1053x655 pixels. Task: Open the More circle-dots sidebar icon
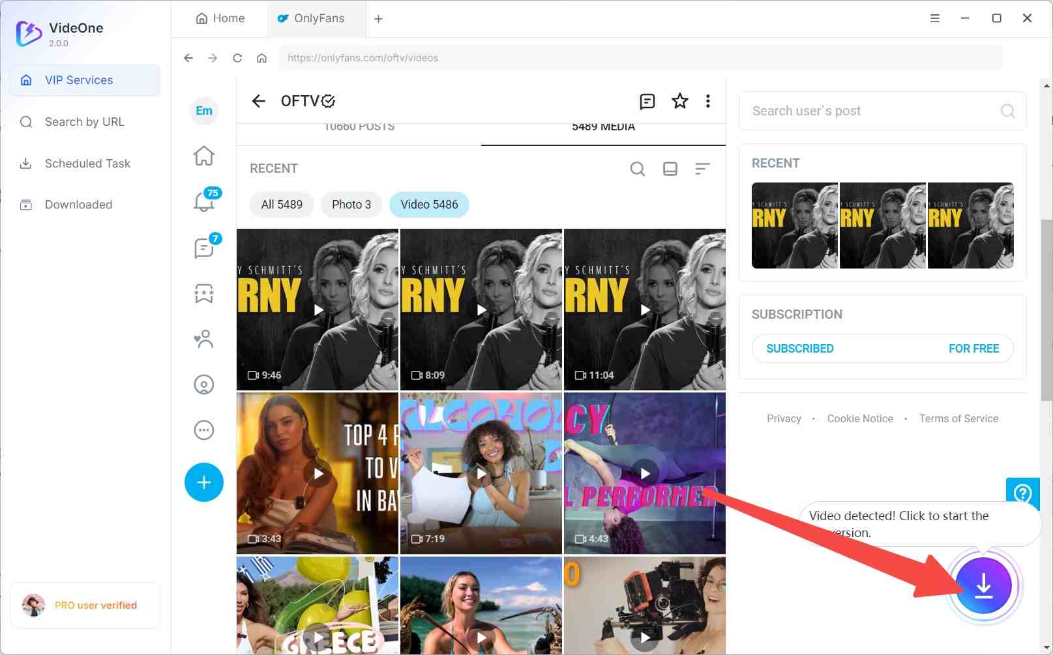coord(204,430)
